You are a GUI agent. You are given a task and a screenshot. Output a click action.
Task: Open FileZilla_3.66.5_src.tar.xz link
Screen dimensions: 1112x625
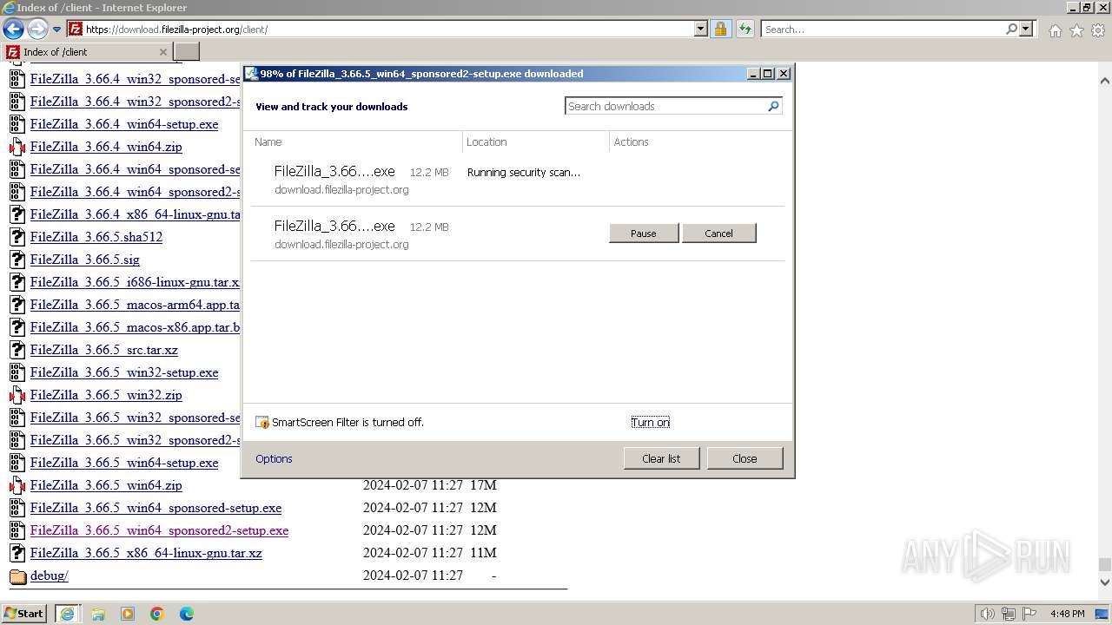pos(104,350)
